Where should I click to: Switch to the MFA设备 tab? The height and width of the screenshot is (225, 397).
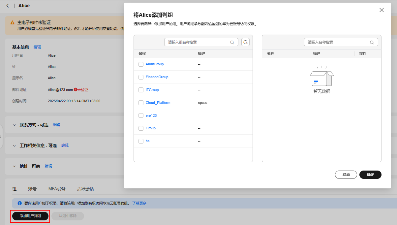tap(57, 189)
